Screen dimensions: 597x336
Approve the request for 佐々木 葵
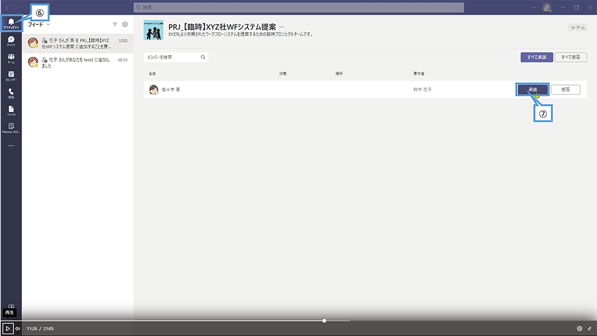pyautogui.click(x=533, y=90)
